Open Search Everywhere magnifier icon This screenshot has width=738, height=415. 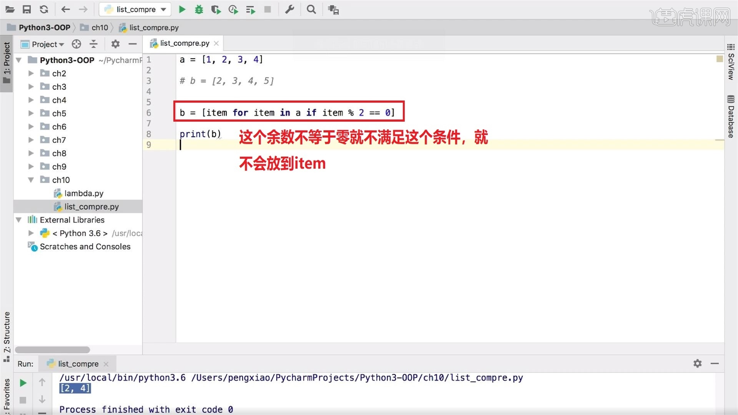(x=311, y=10)
